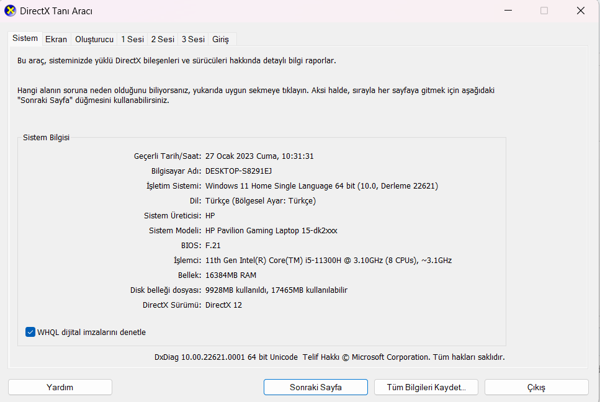Click the Bellek label
The width and height of the screenshot is (600, 402).
point(189,275)
